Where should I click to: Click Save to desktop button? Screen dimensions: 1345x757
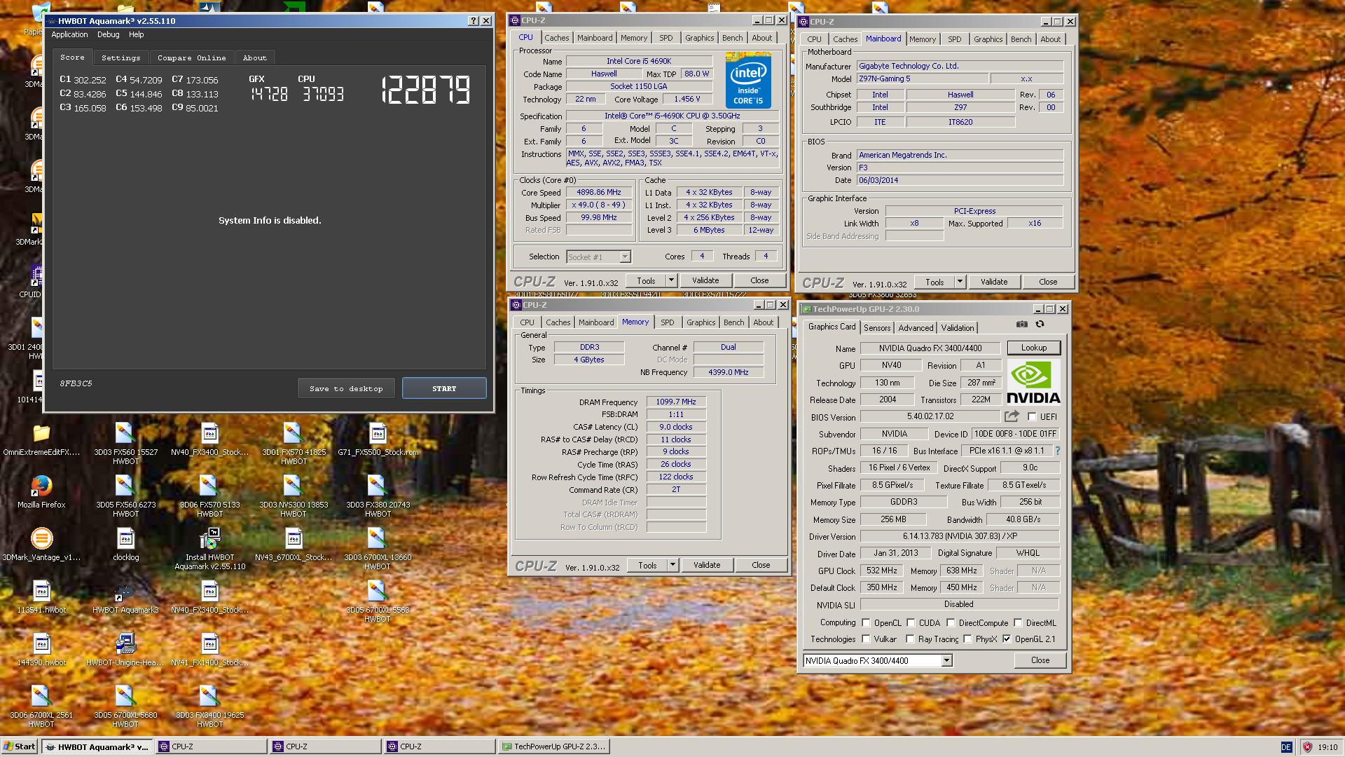pos(346,388)
